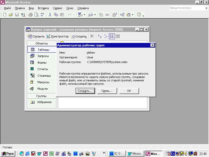The image size is (209, 157).
Task: Click Конструктор in database window toolbar
Action: (57, 36)
